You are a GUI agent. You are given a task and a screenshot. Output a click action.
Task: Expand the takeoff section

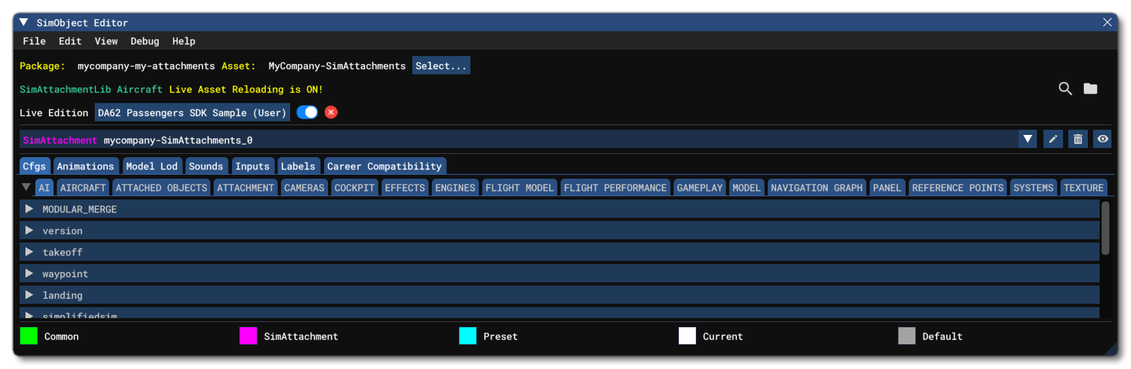click(29, 252)
